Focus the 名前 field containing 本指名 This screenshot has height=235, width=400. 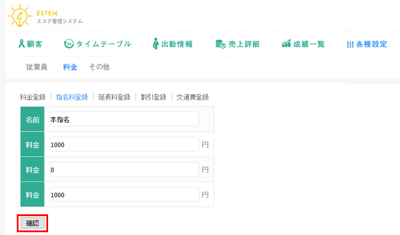(x=124, y=119)
